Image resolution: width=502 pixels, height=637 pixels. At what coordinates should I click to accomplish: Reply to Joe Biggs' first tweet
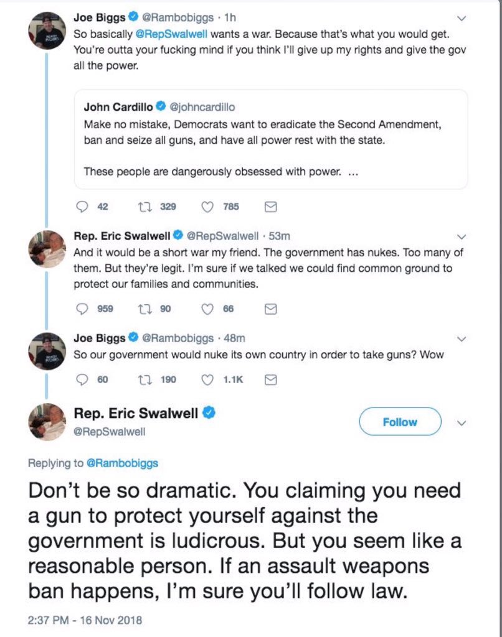coord(82,207)
